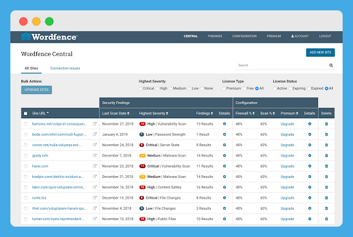Delete the hane.com site via trash icon
The image size is (353, 237).
pos(326,166)
